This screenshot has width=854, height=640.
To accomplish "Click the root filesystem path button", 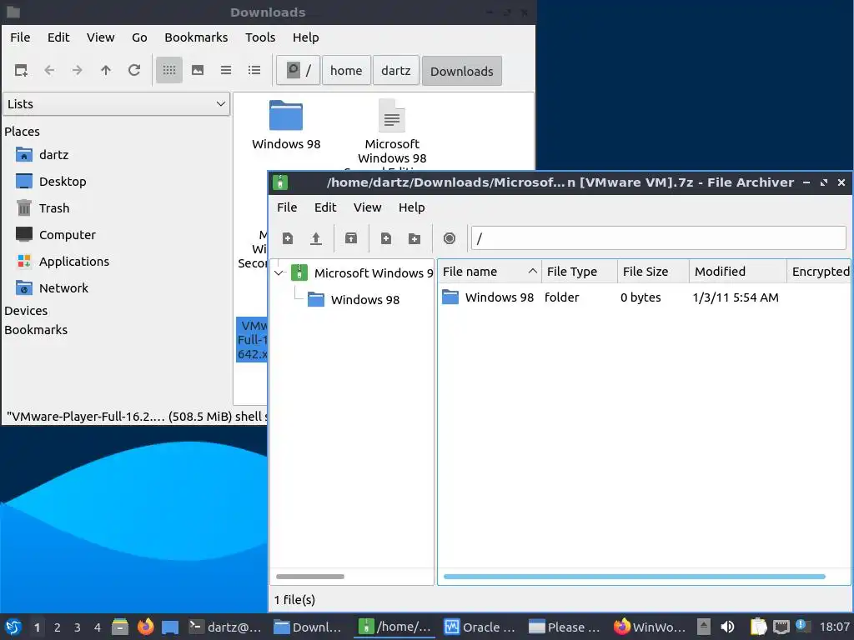I will coord(299,71).
